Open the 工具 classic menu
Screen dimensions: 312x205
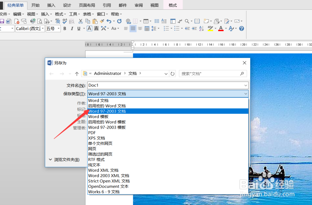click(x=74, y=14)
